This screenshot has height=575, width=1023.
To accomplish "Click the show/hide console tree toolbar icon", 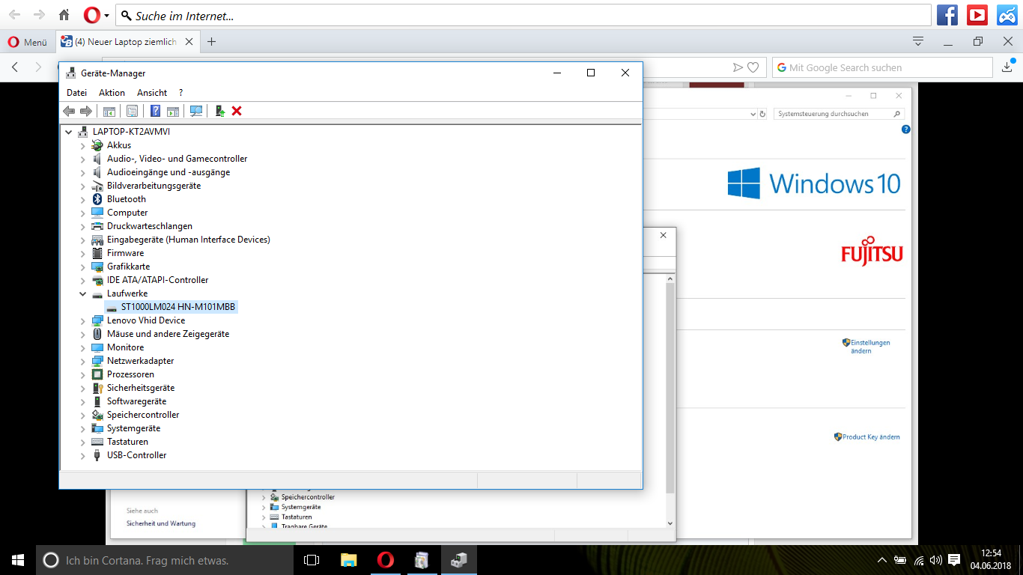I will pos(109,111).
